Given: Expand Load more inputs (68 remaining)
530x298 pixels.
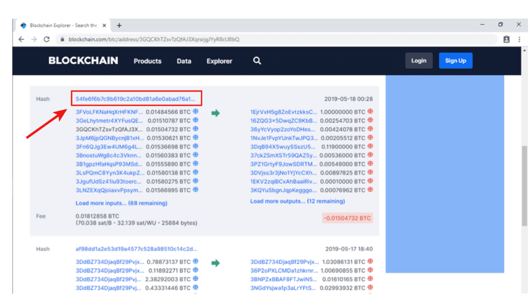Looking at the screenshot, I should (x=121, y=203).
